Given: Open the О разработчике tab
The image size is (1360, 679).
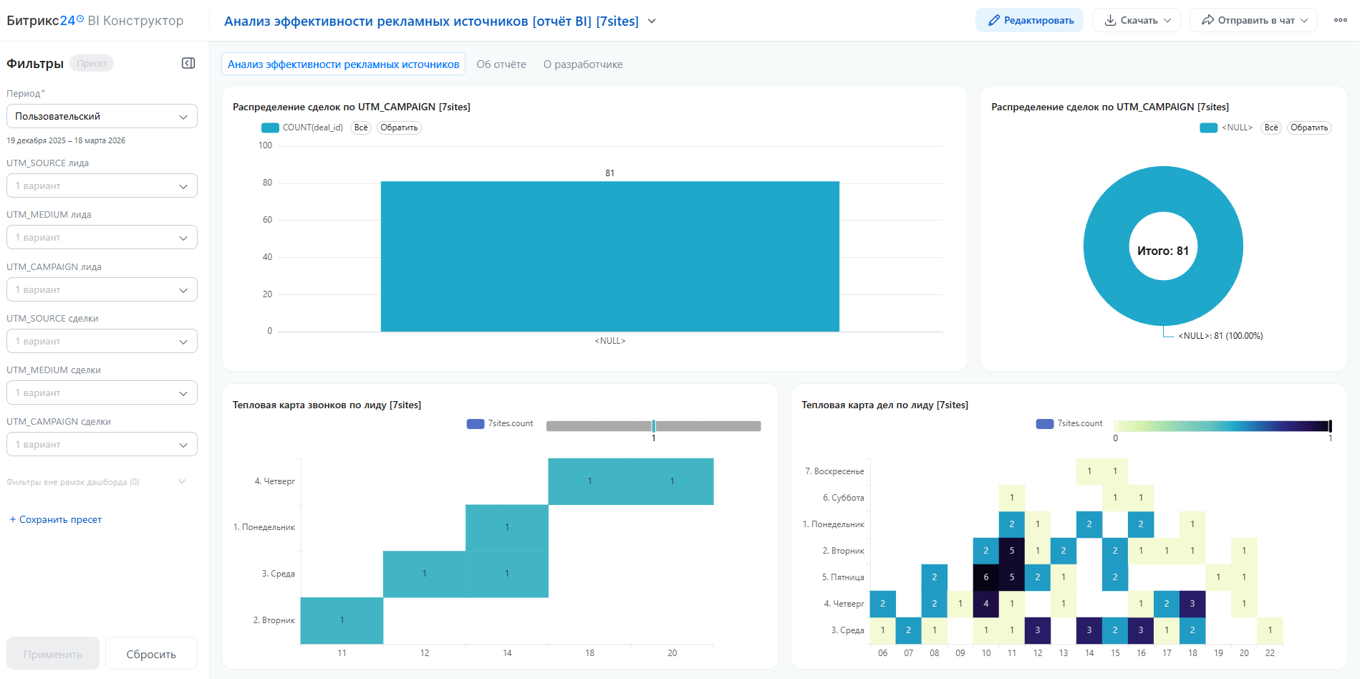Looking at the screenshot, I should click(x=583, y=64).
